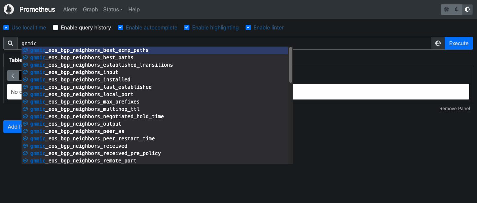Select the browser-preferred contrast theme icon
Image resolution: width=477 pixels, height=203 pixels.
point(467,9)
